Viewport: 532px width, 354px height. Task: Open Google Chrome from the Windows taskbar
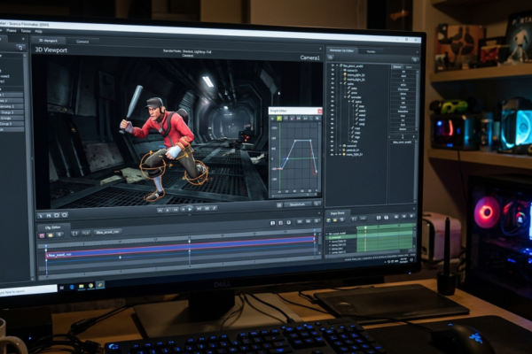point(91,286)
